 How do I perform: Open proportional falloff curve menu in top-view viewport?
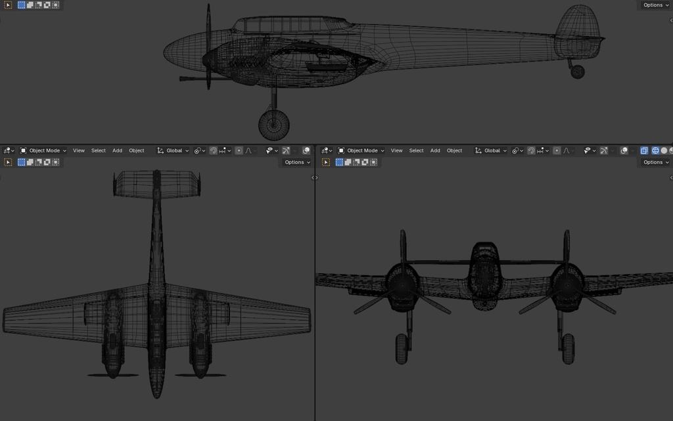point(250,150)
